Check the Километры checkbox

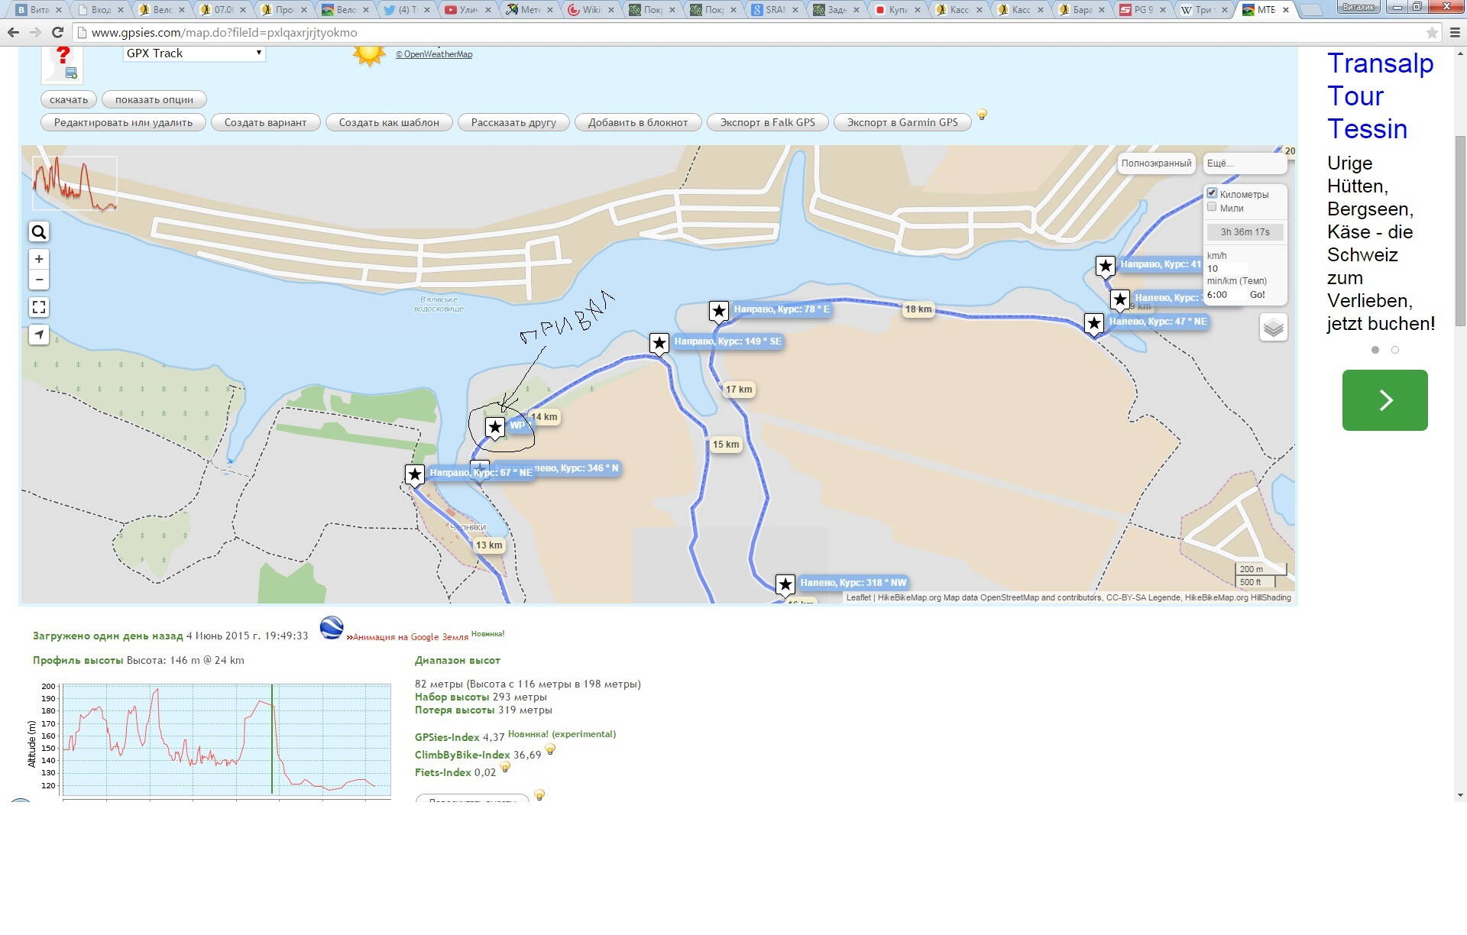(x=1212, y=193)
